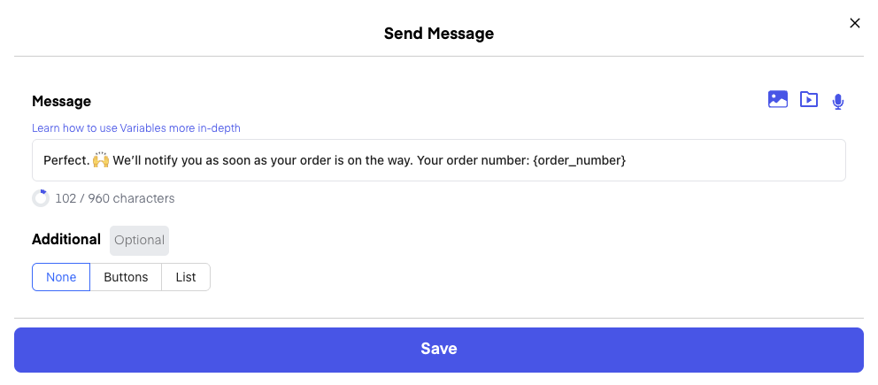The height and width of the screenshot is (385, 878).
Task: Click the Message section label
Action: (x=61, y=102)
